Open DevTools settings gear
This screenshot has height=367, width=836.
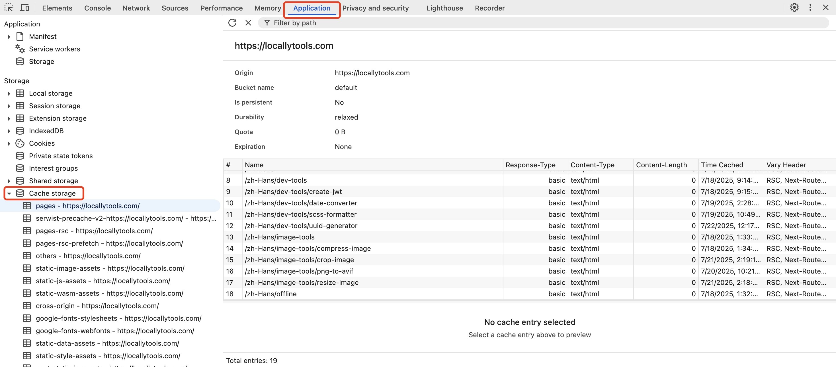(794, 7)
